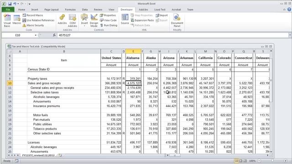Expand the formula bar
Screen dimensions: 292x164
tap(290, 35)
